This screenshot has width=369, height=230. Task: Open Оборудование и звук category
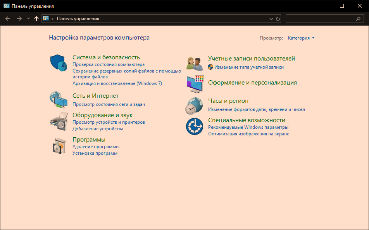point(102,115)
